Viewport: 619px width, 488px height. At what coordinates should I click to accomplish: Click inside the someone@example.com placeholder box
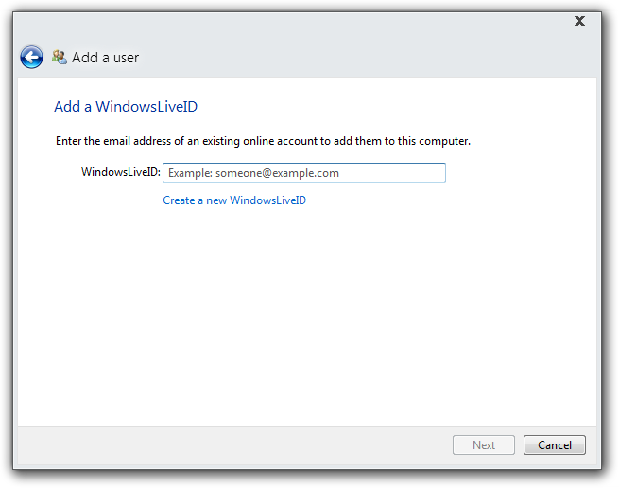[x=303, y=173]
